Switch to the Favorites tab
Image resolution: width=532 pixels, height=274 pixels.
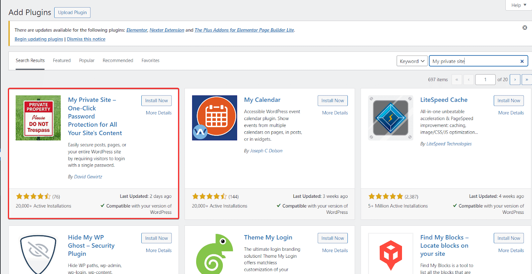[150, 61]
